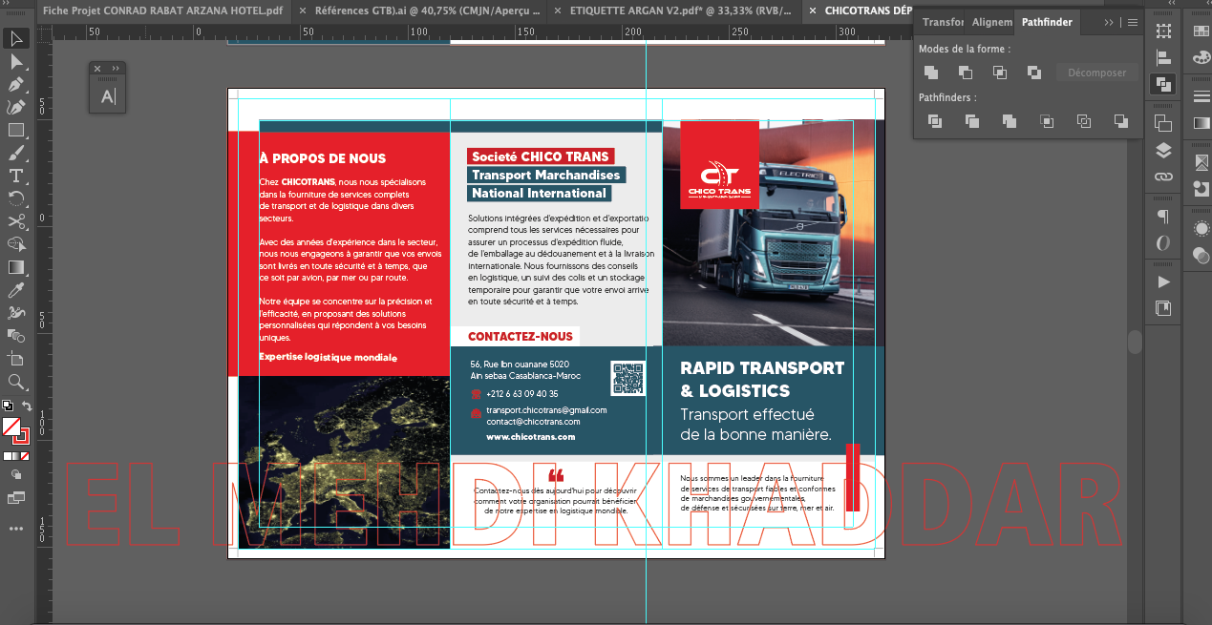Toggle the Pathfinder panel dock icon
Screen dimensions: 1212x625
(x=1162, y=84)
